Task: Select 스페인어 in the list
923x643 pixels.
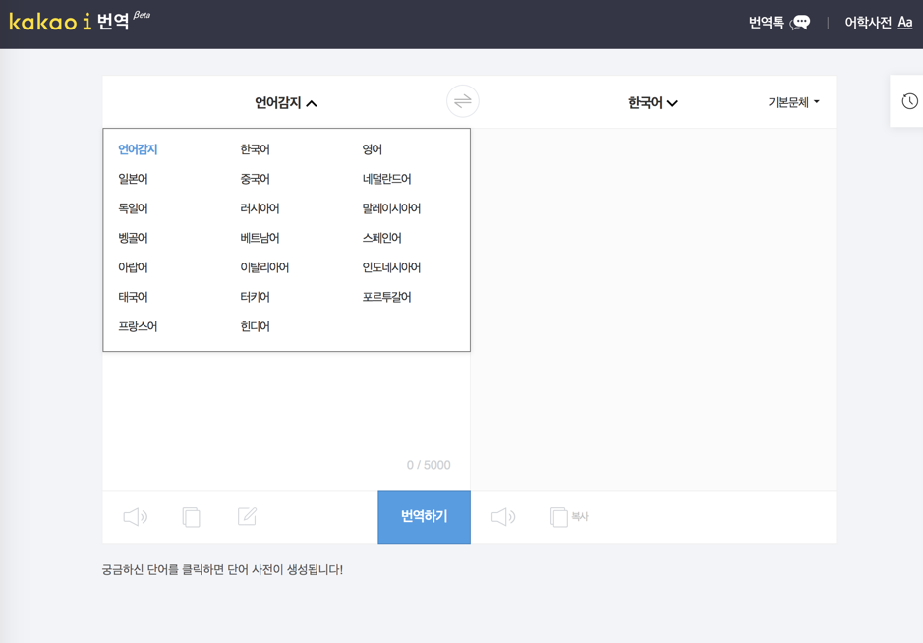Action: tap(382, 238)
